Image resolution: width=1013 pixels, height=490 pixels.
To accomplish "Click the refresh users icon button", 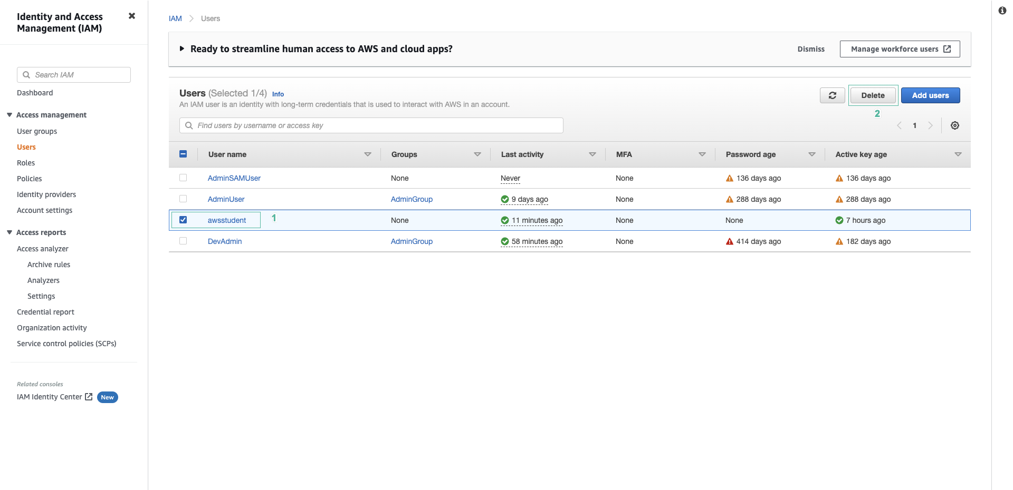I will click(x=833, y=95).
